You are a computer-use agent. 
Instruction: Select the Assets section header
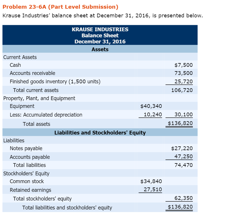click(x=100, y=49)
